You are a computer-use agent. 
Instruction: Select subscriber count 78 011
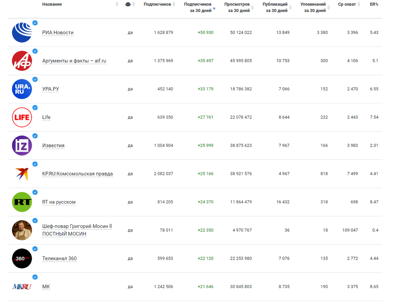coord(166,230)
